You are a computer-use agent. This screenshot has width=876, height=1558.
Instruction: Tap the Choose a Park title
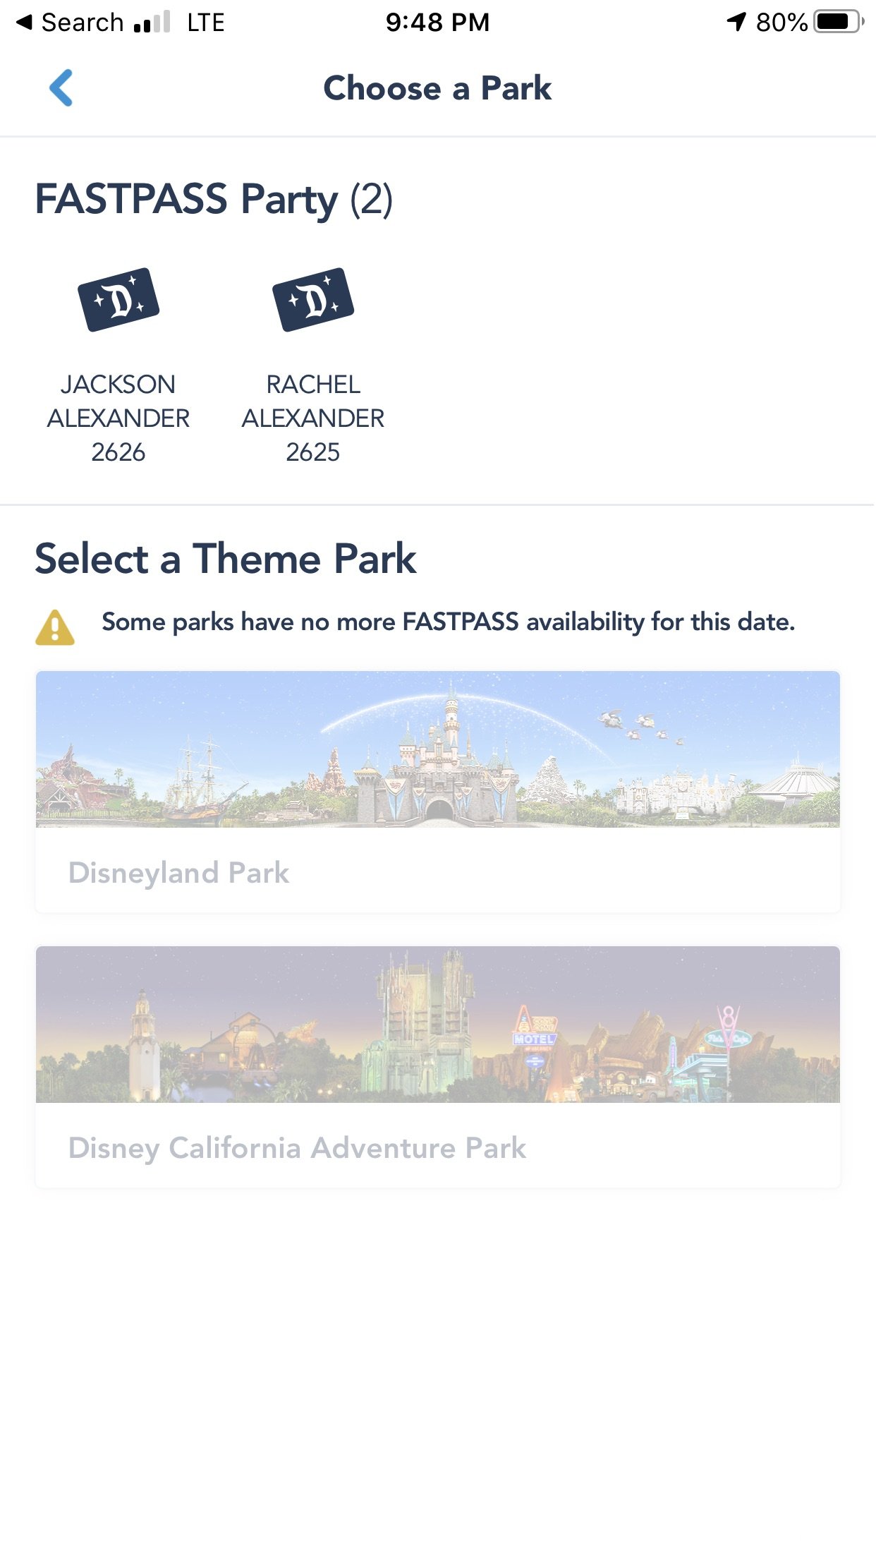pyautogui.click(x=438, y=88)
